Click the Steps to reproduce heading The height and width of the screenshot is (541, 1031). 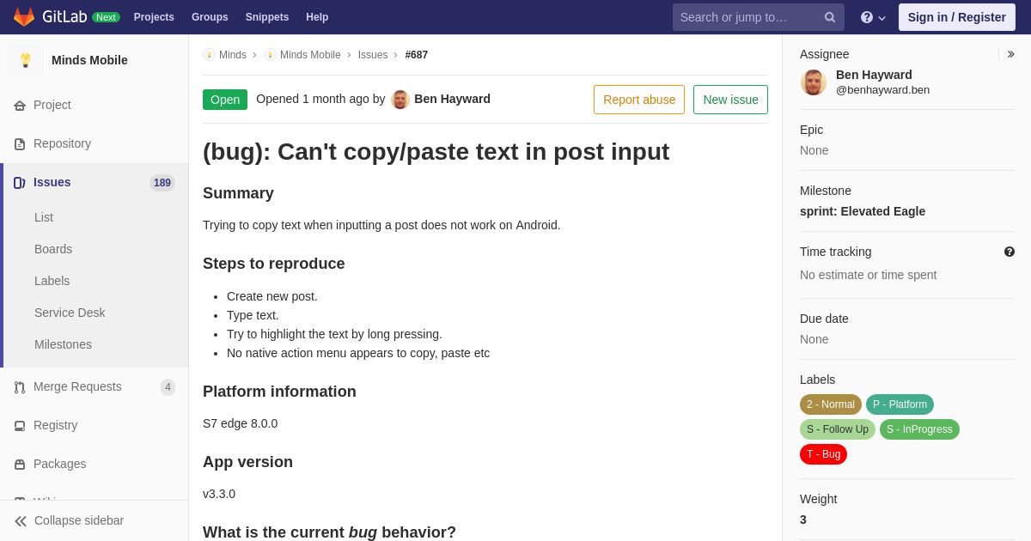(274, 264)
